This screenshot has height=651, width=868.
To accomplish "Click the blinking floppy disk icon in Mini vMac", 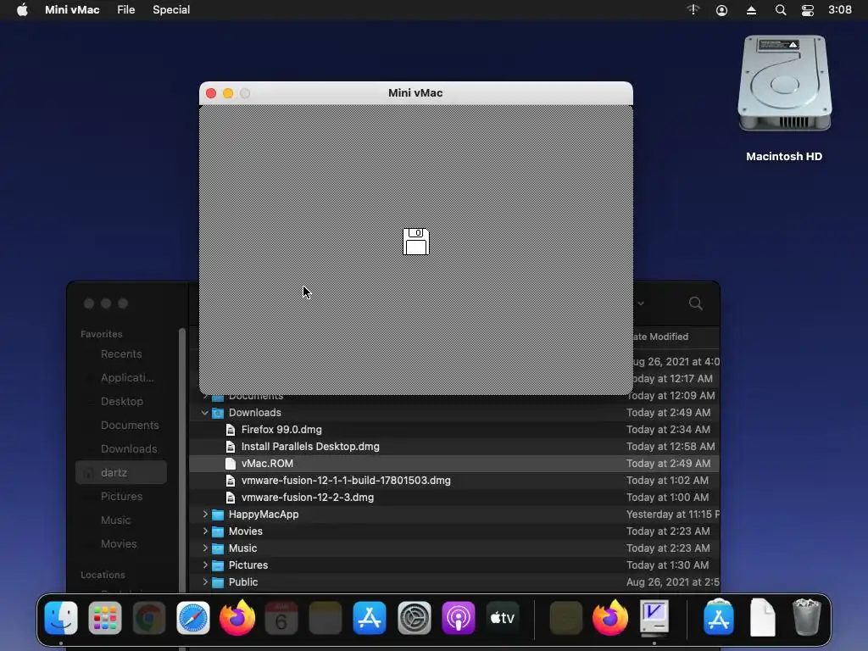I will (415, 242).
